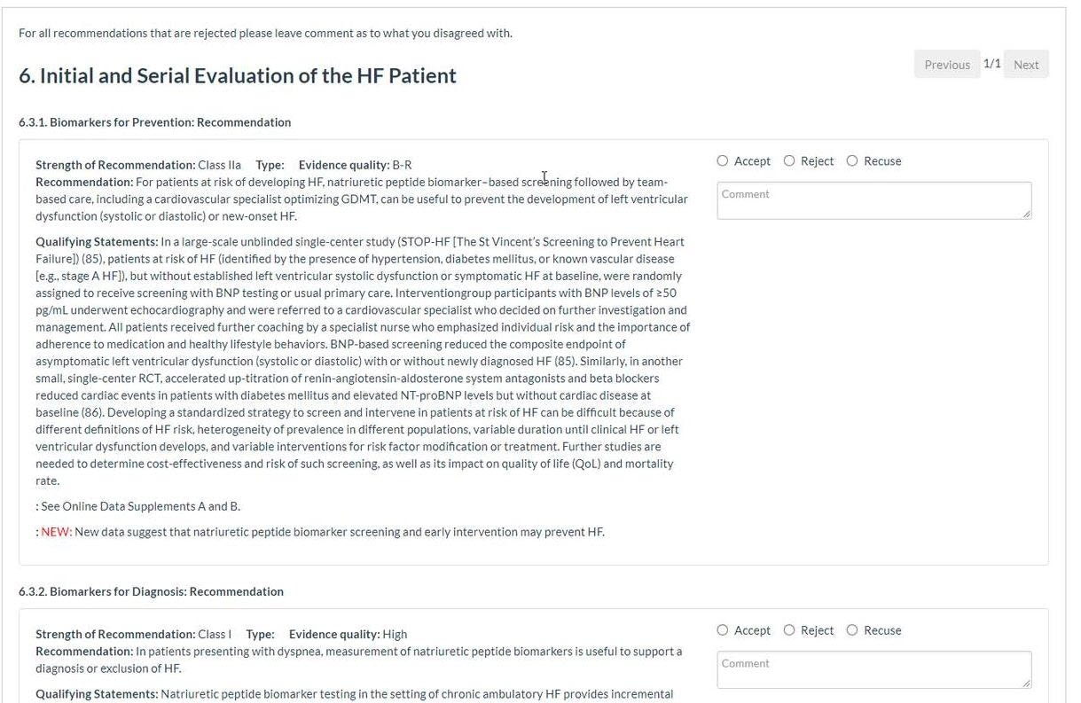
Task: Mark Reject on recommendation 6.3.2
Action: (789, 630)
